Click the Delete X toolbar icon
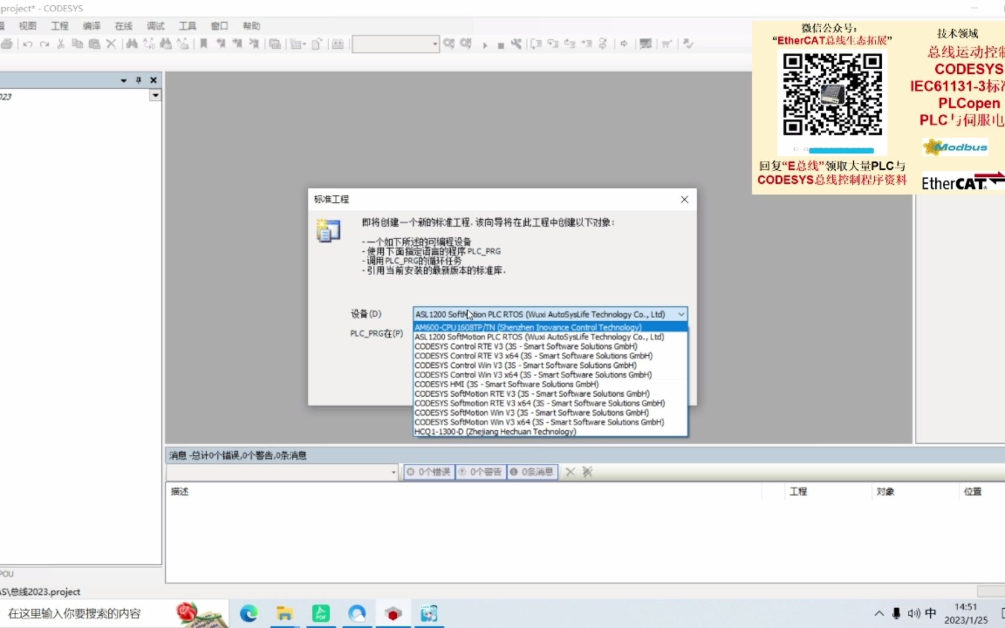The image size is (1005, 628). tap(111, 44)
